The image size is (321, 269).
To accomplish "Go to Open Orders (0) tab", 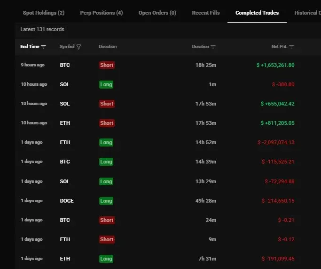I will tap(157, 13).
